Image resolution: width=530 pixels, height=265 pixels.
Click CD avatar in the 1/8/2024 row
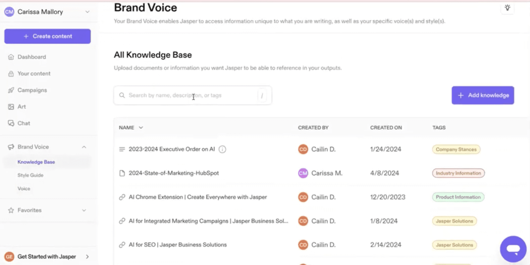point(303,221)
